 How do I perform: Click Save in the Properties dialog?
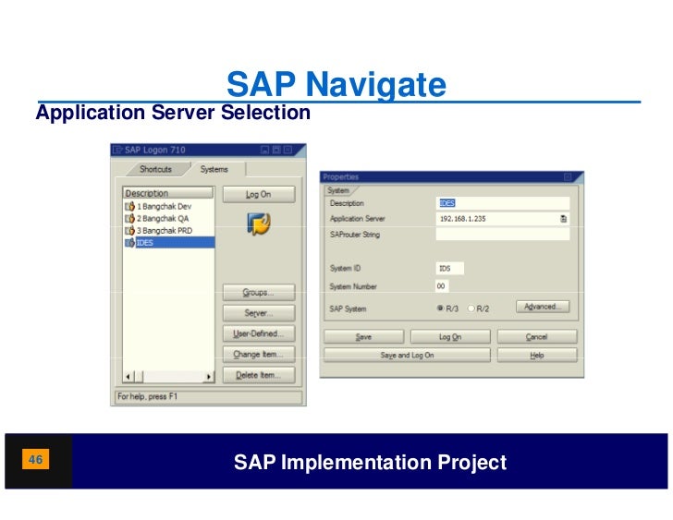point(363,337)
